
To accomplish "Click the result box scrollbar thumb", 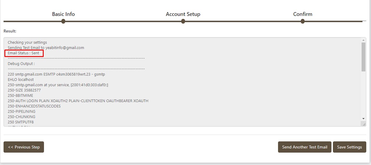I will point(363,57).
